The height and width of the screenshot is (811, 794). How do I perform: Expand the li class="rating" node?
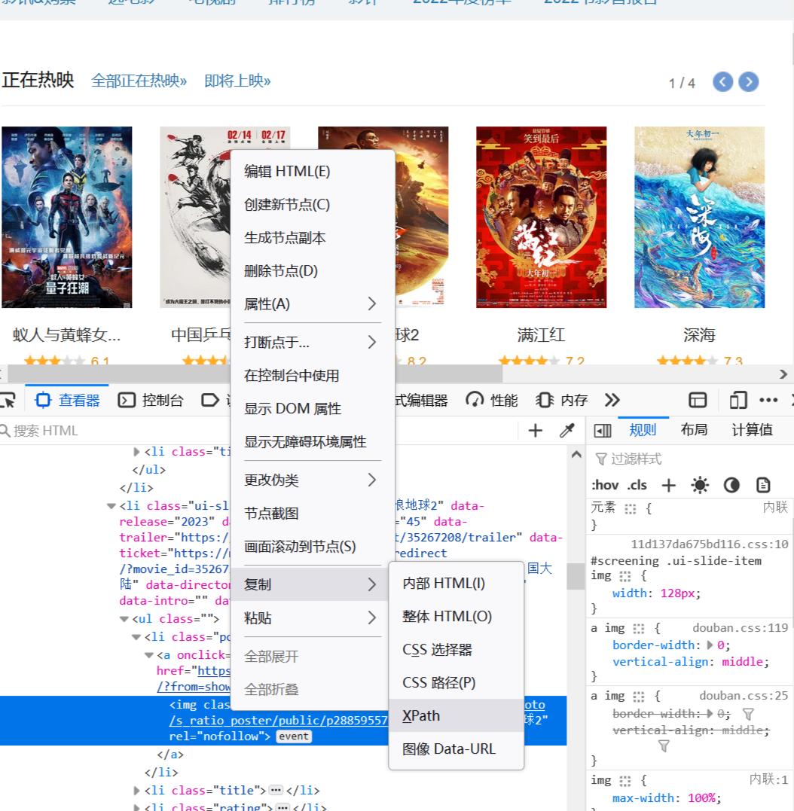coord(136,806)
